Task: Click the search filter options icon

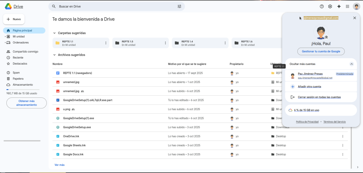Action: (179, 6)
